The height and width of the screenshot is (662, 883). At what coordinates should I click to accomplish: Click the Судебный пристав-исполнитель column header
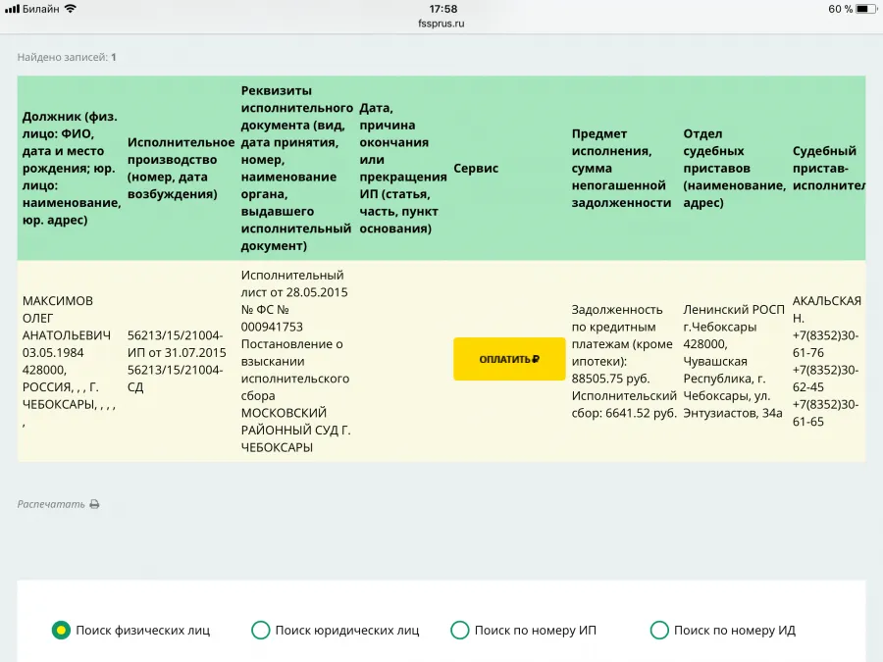tap(828, 169)
